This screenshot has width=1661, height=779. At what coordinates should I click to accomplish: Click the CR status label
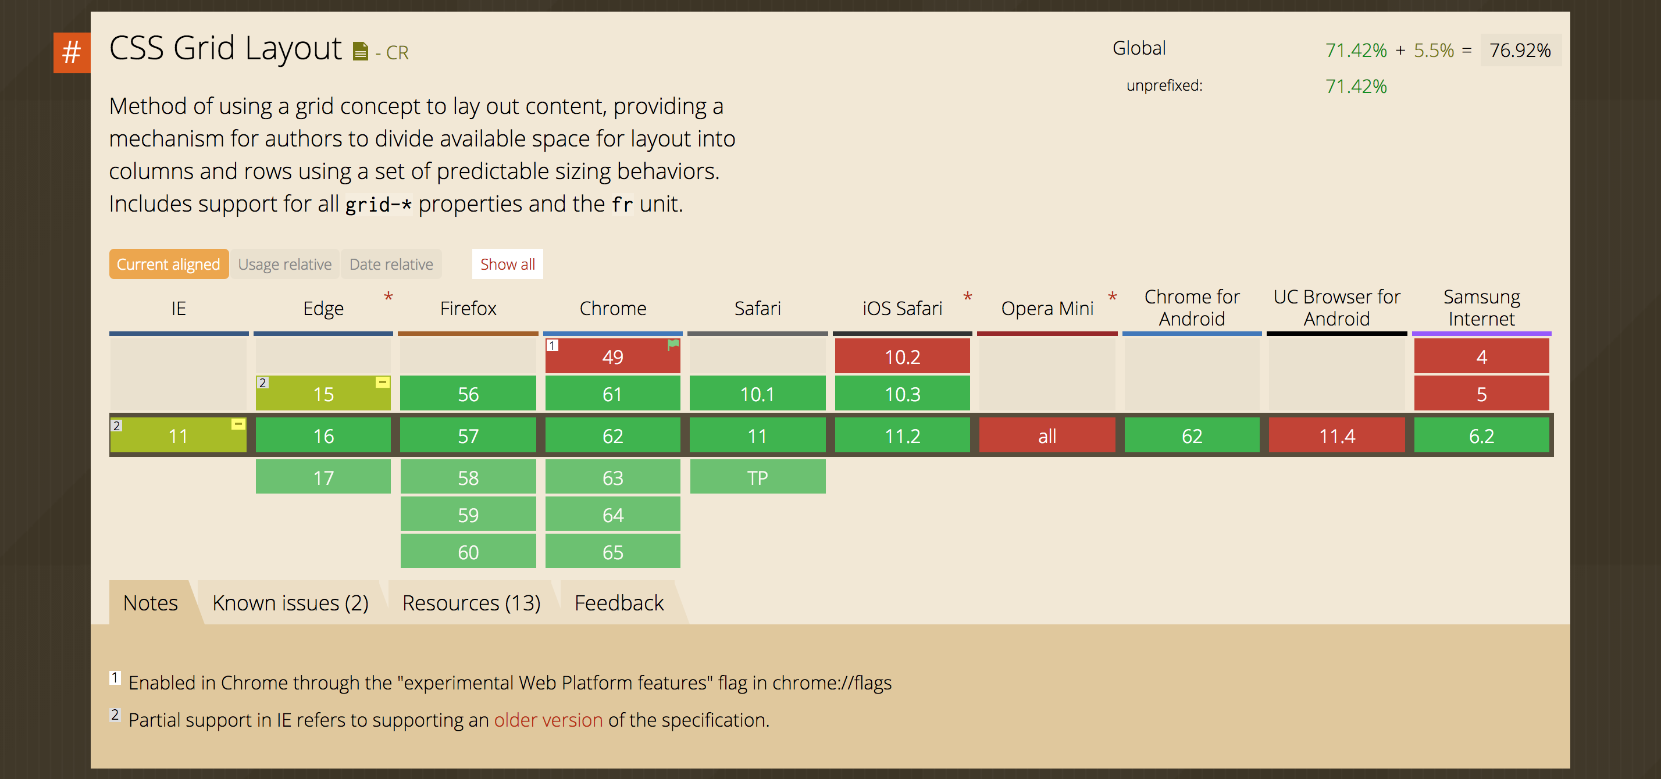397,52
